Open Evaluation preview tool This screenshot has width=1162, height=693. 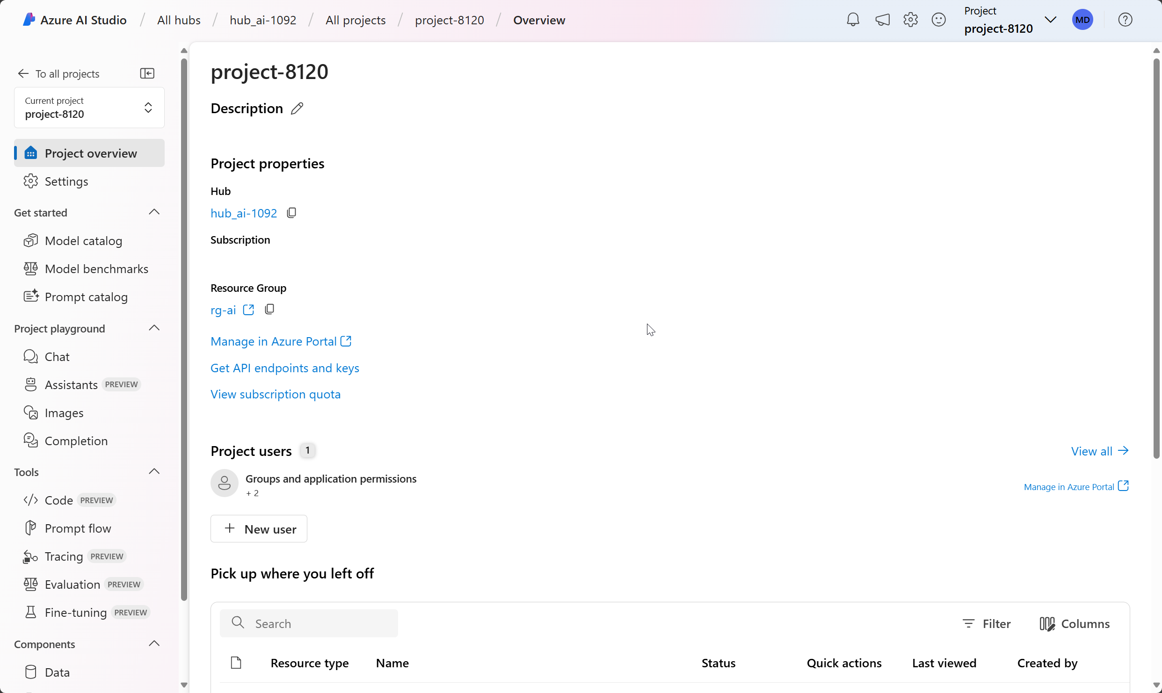pyautogui.click(x=89, y=584)
